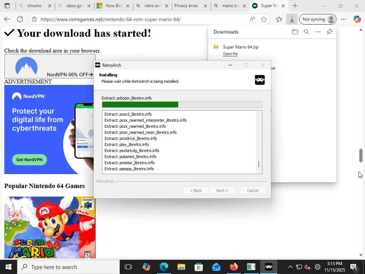The width and height of the screenshot is (365, 274).
Task: Switch to the mario bros search tab
Action: (x=231, y=6)
